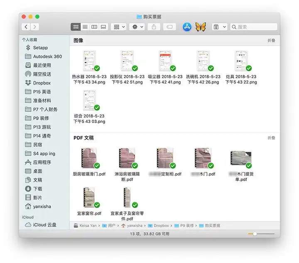Click 购买票据 in the path bar
299x263 pixels.
tap(210, 226)
